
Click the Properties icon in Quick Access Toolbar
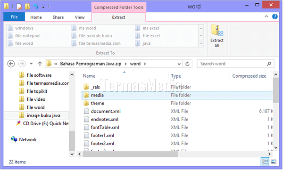[x=19, y=7]
